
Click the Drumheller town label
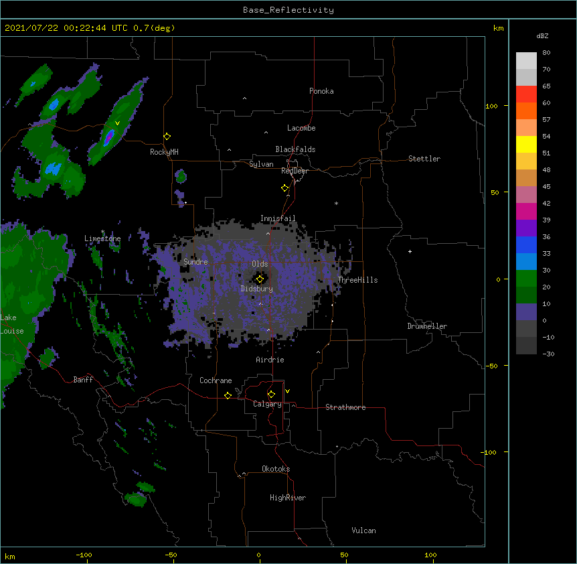tap(427, 326)
